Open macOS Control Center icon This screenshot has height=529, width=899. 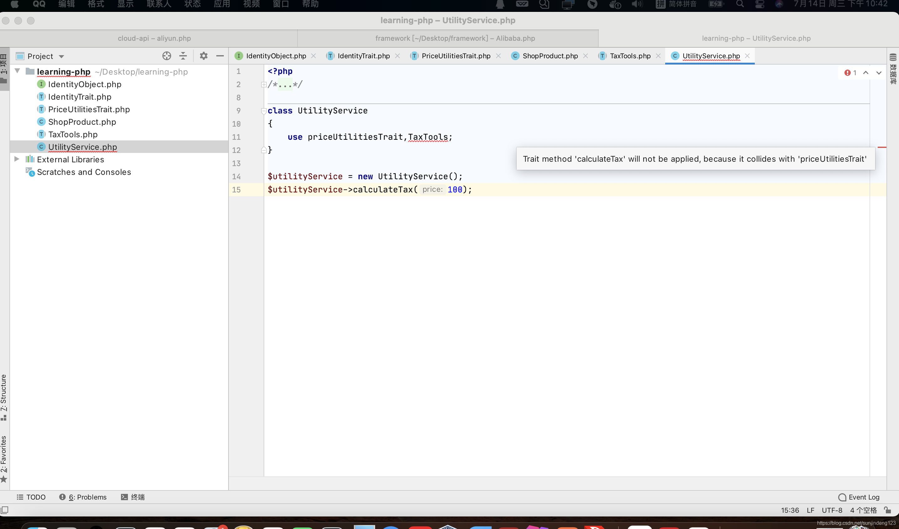(x=760, y=4)
